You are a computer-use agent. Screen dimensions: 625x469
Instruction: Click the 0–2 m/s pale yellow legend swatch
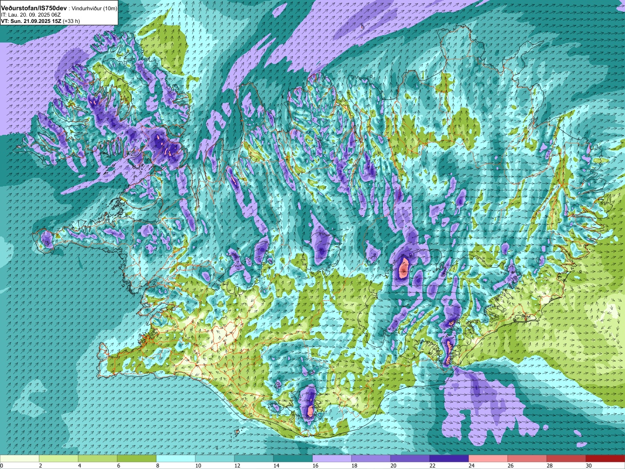pyautogui.click(x=20, y=459)
